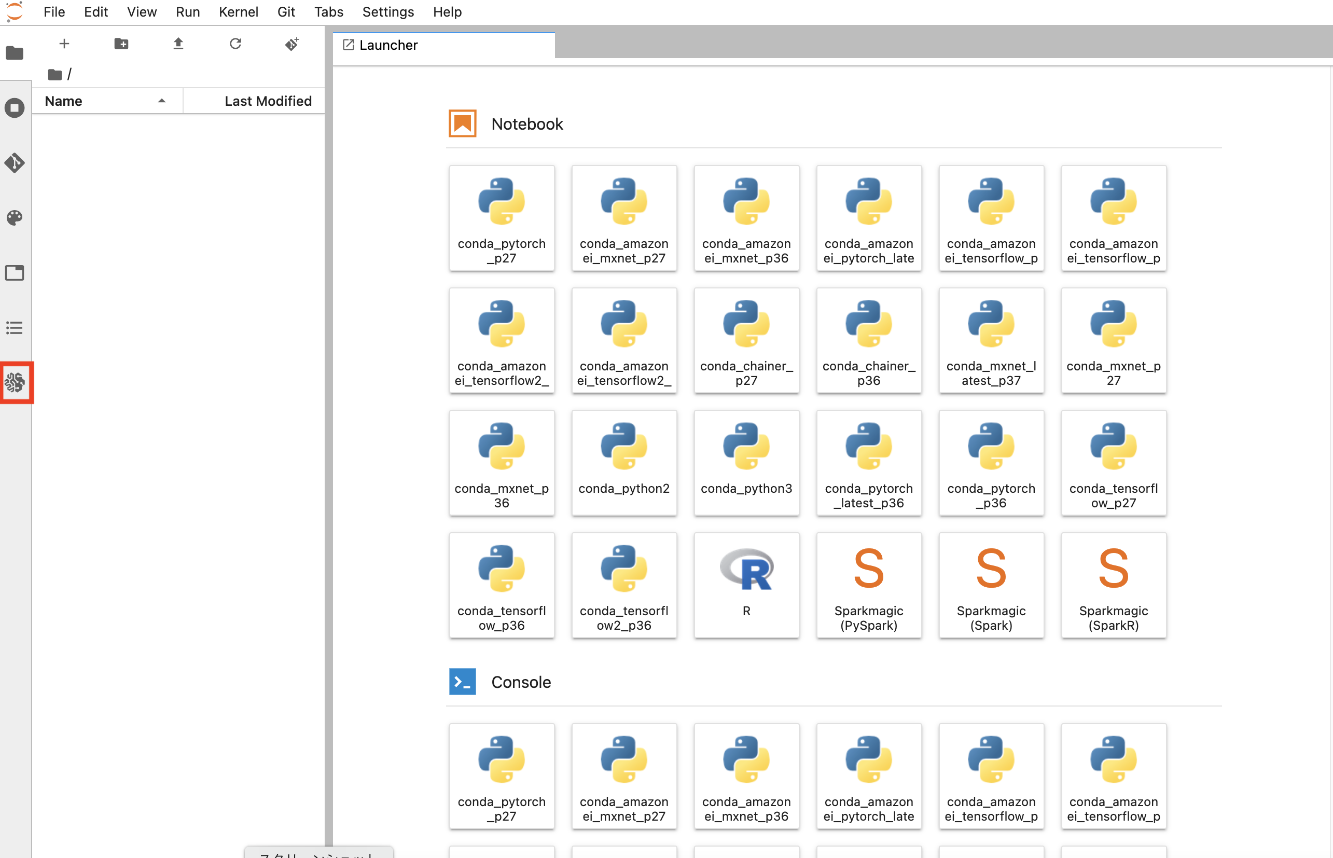
Task: Open the Git sidebar panel
Action: 15,163
